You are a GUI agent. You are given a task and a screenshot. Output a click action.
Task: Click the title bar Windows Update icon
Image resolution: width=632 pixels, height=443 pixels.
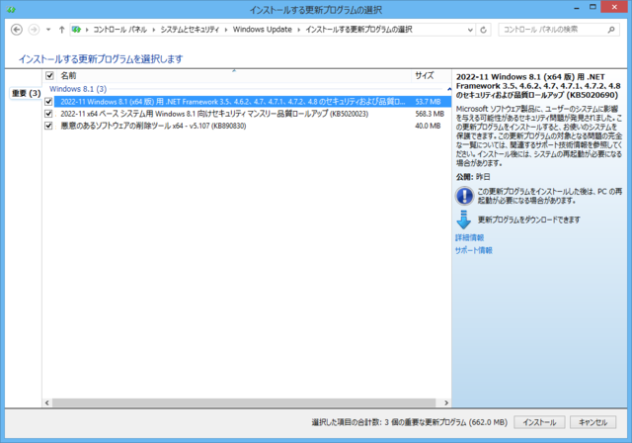11,9
